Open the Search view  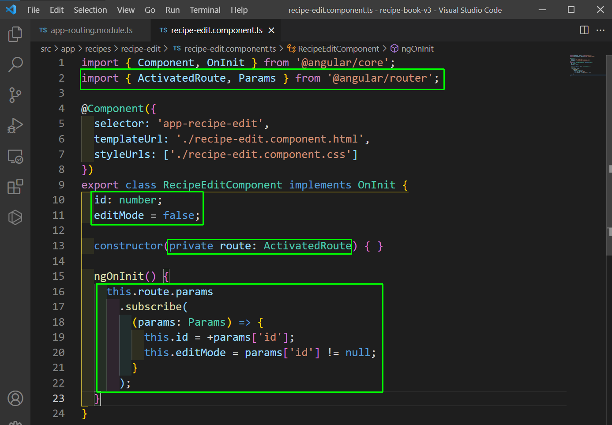[15, 64]
